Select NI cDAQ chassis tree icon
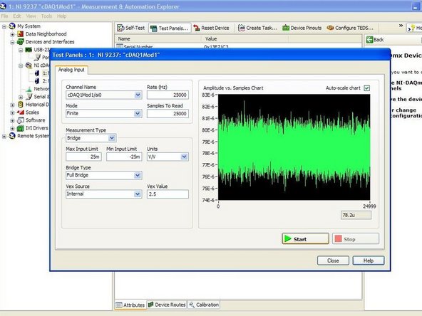The height and width of the screenshot is (316, 422). 29,65
